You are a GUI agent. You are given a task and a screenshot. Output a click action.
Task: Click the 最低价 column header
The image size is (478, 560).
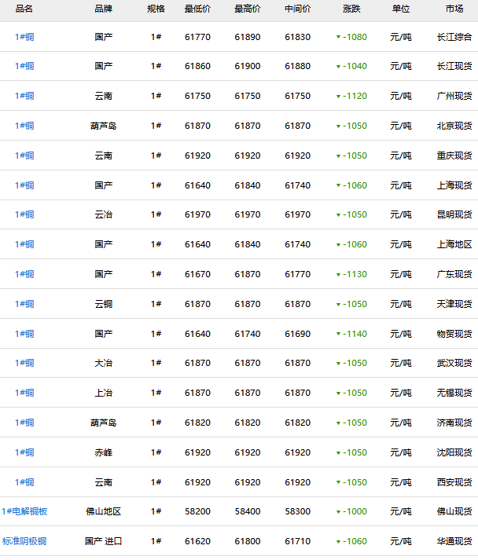click(x=197, y=9)
